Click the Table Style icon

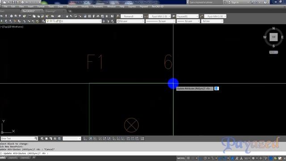point(174,16)
